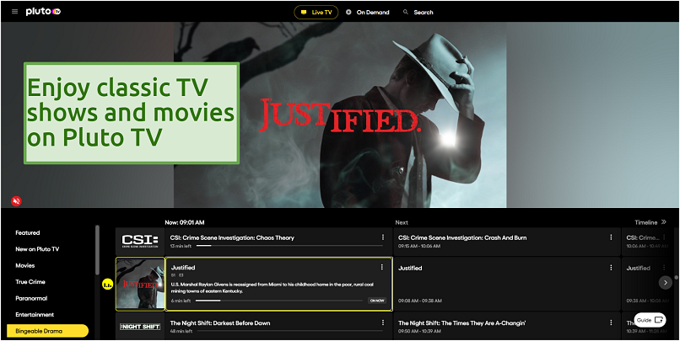Click The Night Shift channel logo
This screenshot has width=680, height=341.
[x=140, y=327]
